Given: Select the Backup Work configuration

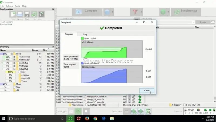Looking at the screenshot, I should coord(6,24).
